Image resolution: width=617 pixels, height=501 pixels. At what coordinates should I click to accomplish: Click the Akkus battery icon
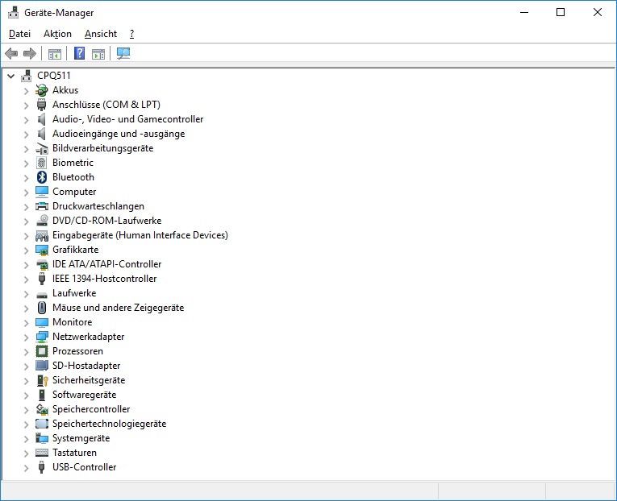pyautogui.click(x=43, y=90)
